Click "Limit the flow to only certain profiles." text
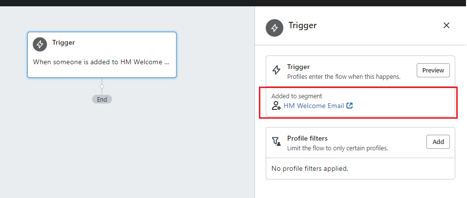 (x=338, y=148)
